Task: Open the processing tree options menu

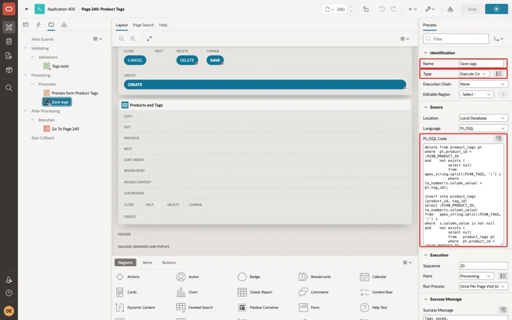Action: pos(97,38)
